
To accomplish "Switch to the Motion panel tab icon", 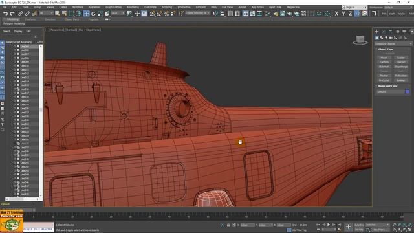I will tap(397, 32).
